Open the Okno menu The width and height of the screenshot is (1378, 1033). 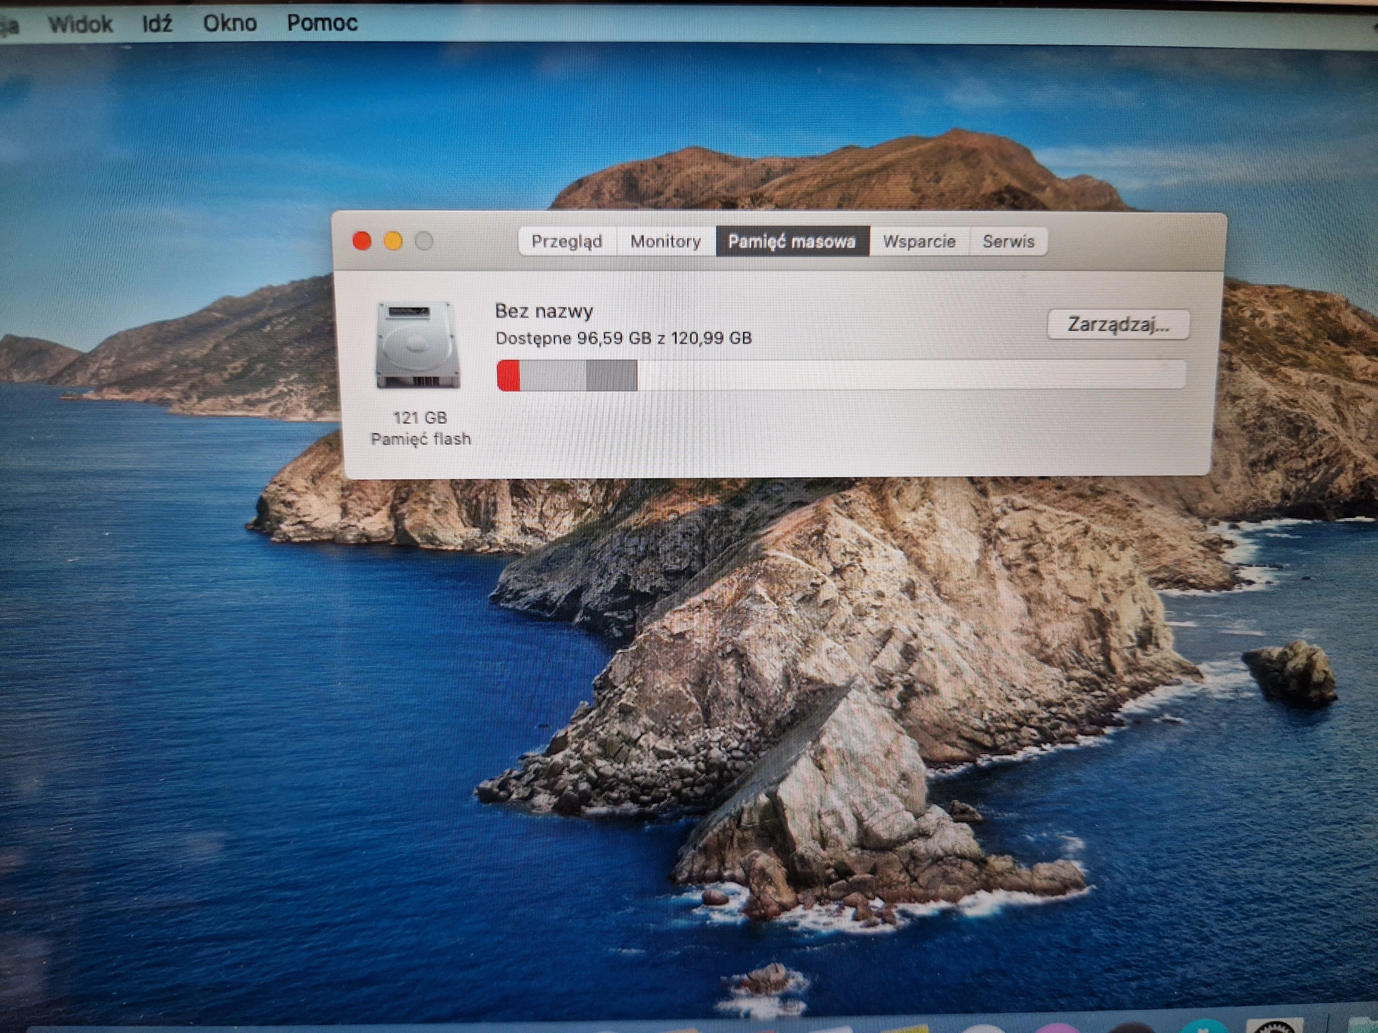pyautogui.click(x=230, y=23)
